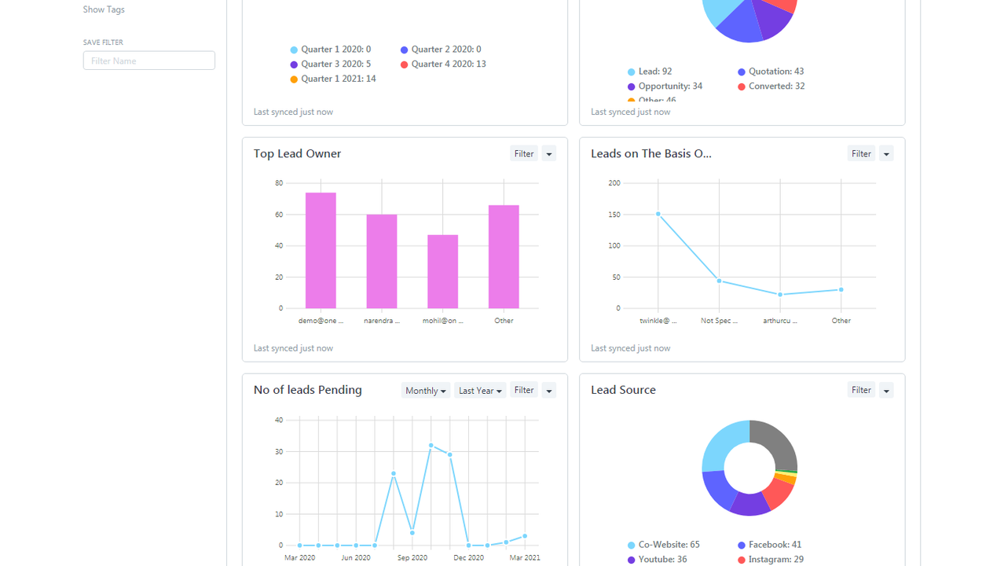
Task: Click Filter on the Lead Source chart
Action: click(861, 391)
